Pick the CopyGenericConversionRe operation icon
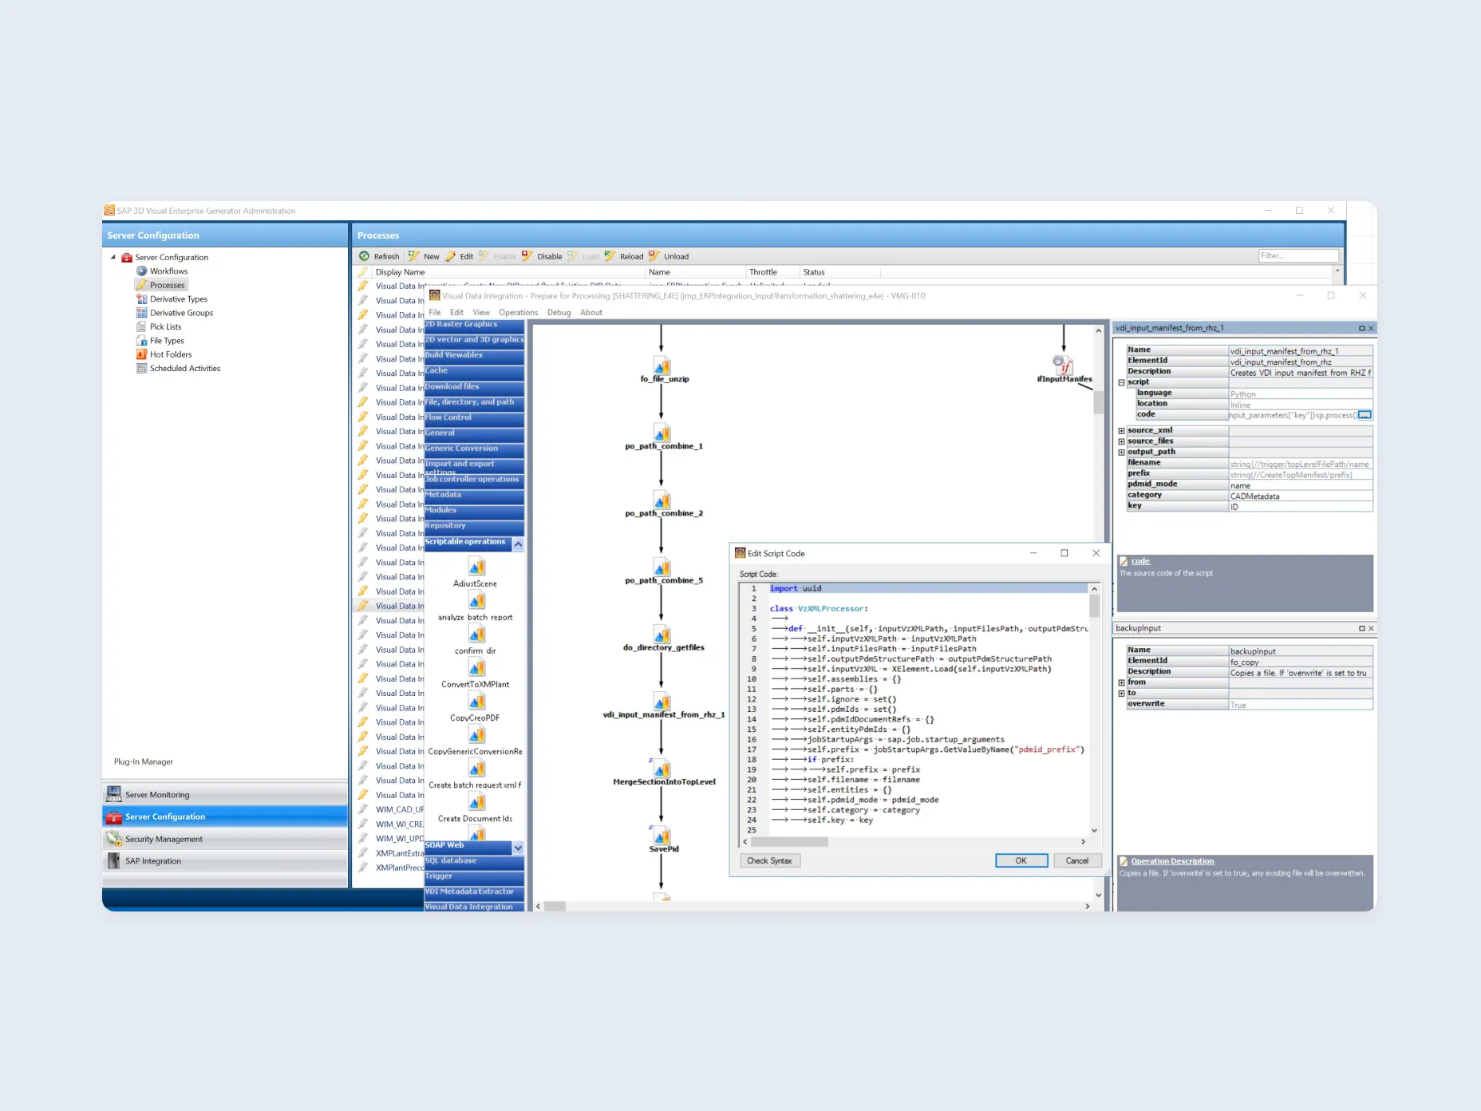The image size is (1481, 1111). 476,734
